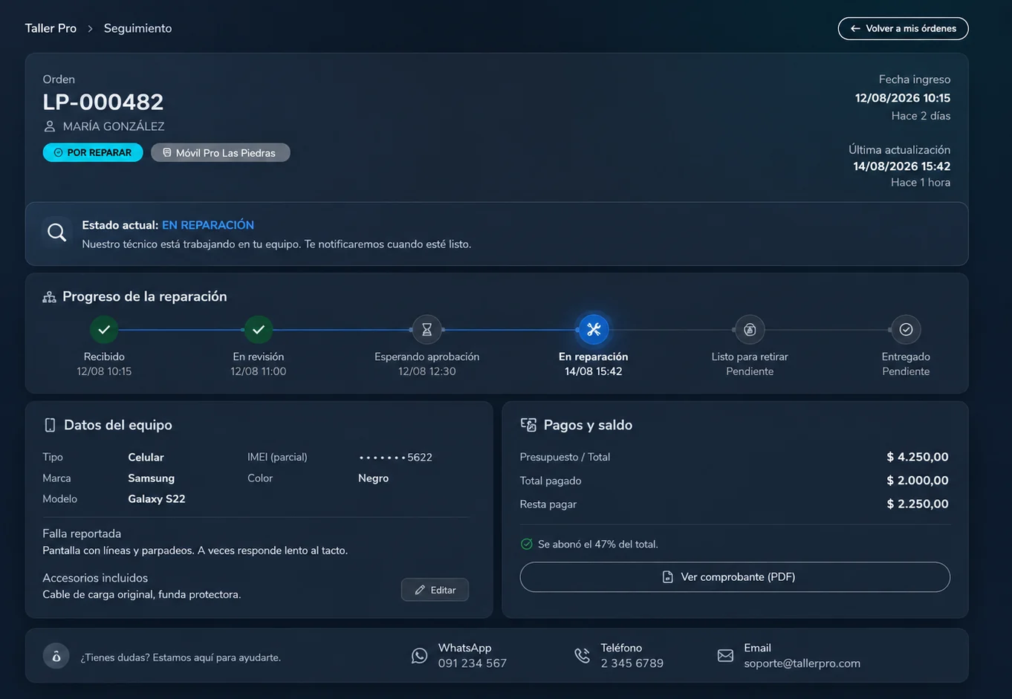Click Volver a mis órdenes button
This screenshot has height=699, width=1012.
pyautogui.click(x=903, y=28)
